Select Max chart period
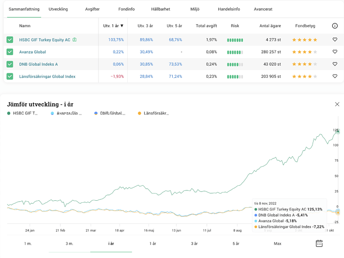The width and height of the screenshot is (344, 258). pyautogui.click(x=277, y=243)
